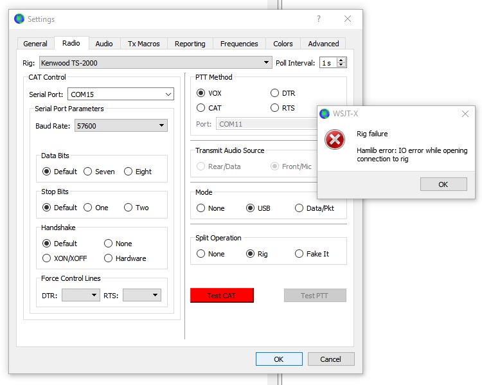Open the Frequencies tab
The width and height of the screenshot is (482, 385).
click(239, 44)
